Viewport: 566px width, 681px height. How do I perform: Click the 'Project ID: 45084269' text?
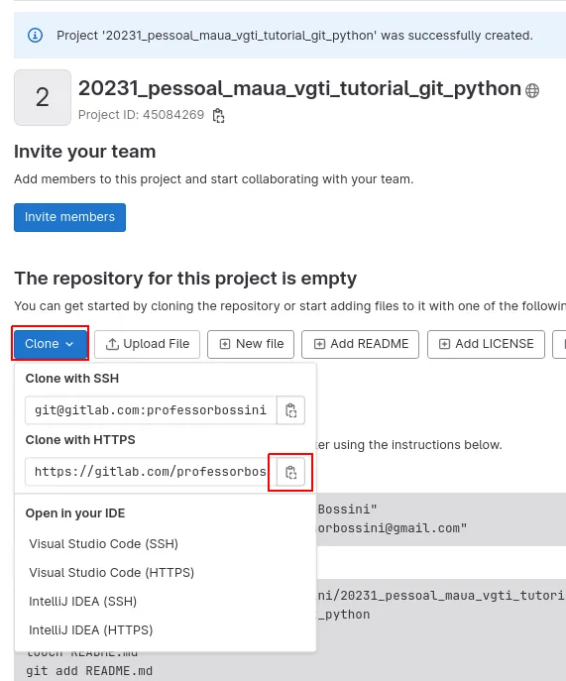coord(141,115)
